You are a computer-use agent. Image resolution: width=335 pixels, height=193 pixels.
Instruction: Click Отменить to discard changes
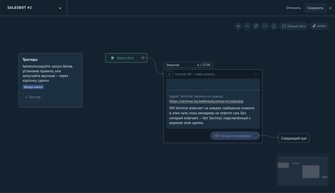point(293,8)
